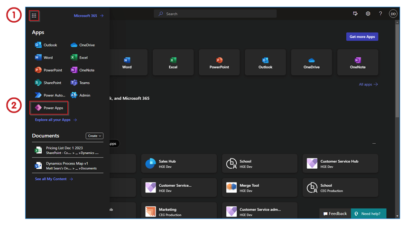The height and width of the screenshot is (226, 406).
Task: Open Power Apps from the app list
Action: click(x=49, y=108)
